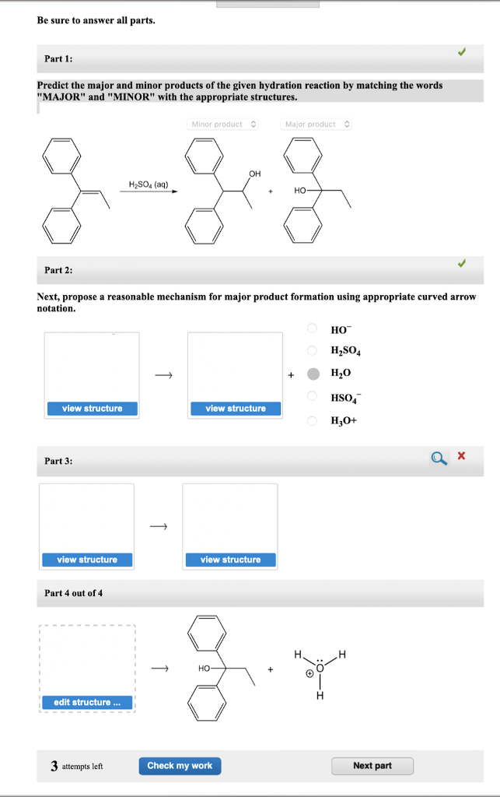Click the first view structure button in Part 2
This screenshot has width=500, height=797.
pos(92,408)
